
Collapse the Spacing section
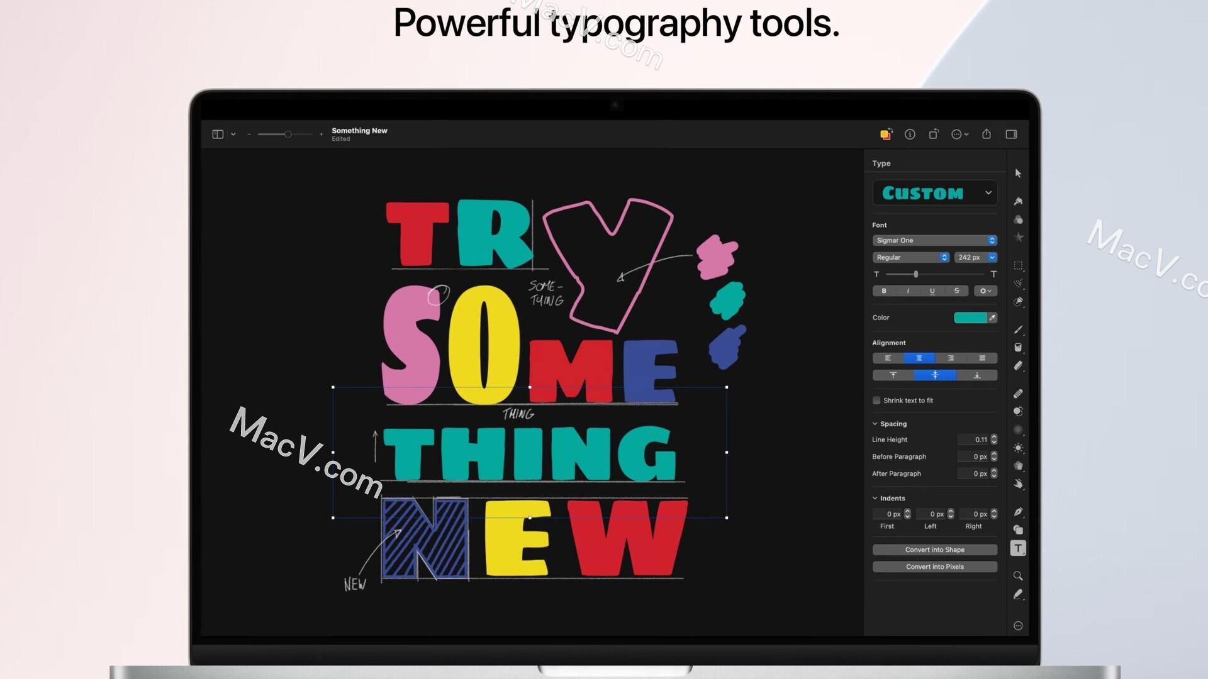(x=875, y=424)
